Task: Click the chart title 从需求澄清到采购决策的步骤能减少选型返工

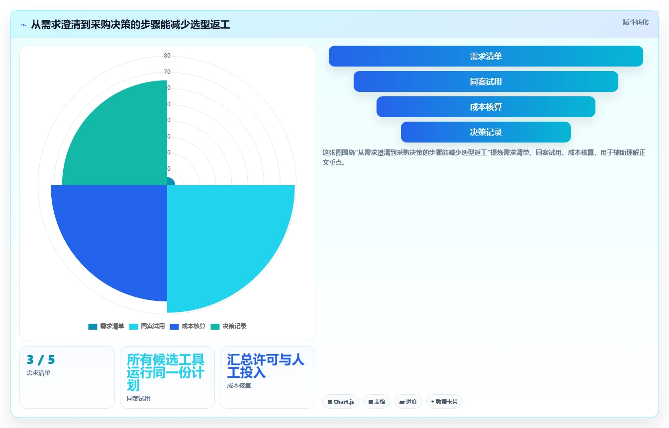Action: coord(130,25)
